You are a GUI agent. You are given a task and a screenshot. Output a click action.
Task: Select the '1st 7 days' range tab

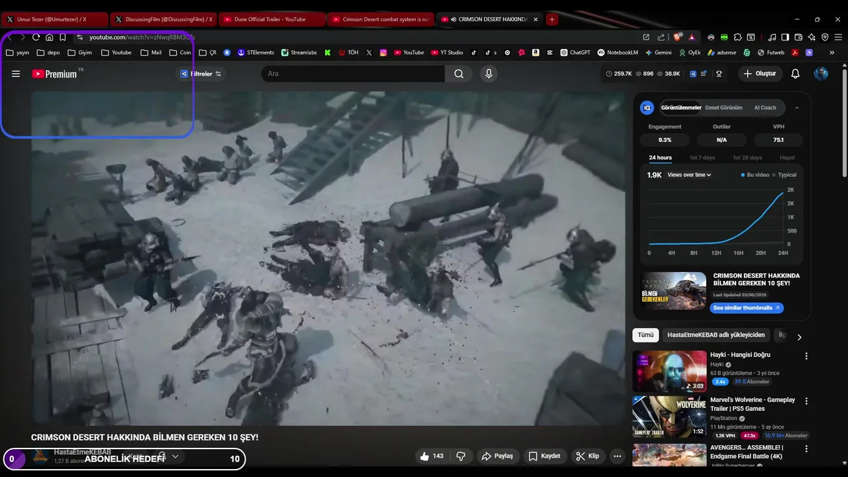click(x=702, y=158)
